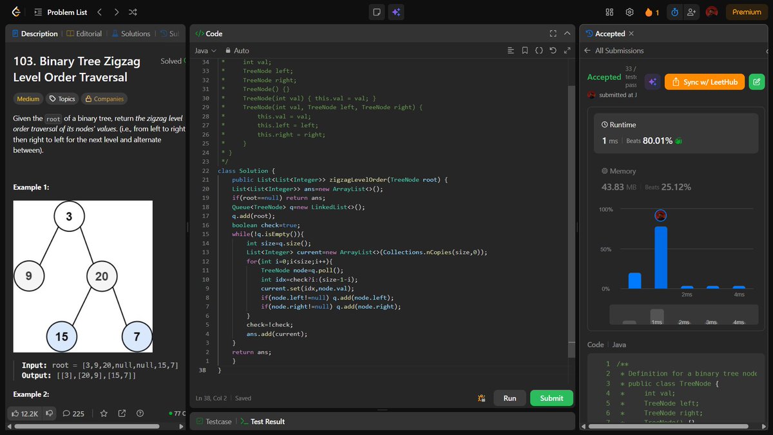Open the Problem List panel

(x=60, y=12)
